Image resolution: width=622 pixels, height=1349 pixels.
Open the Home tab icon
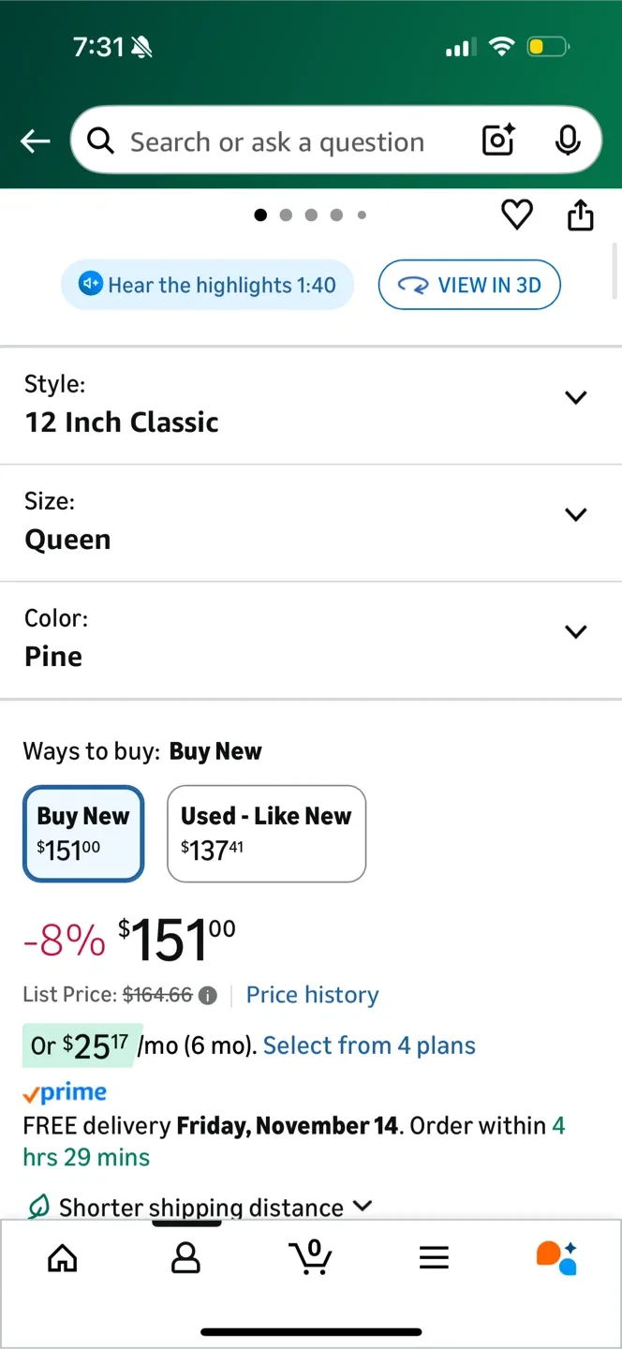(x=63, y=1258)
